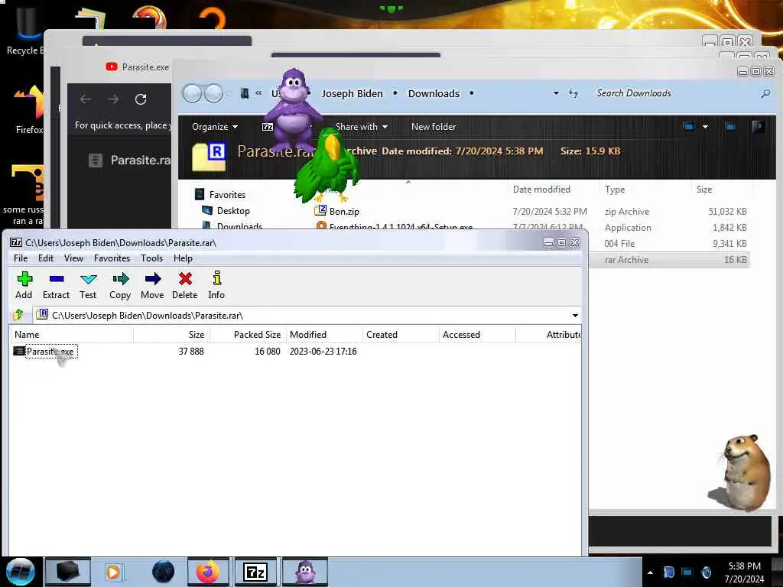The image size is (783, 587).
Task: Click the taskbar clock showing 5:38 PM
Action: click(744, 572)
